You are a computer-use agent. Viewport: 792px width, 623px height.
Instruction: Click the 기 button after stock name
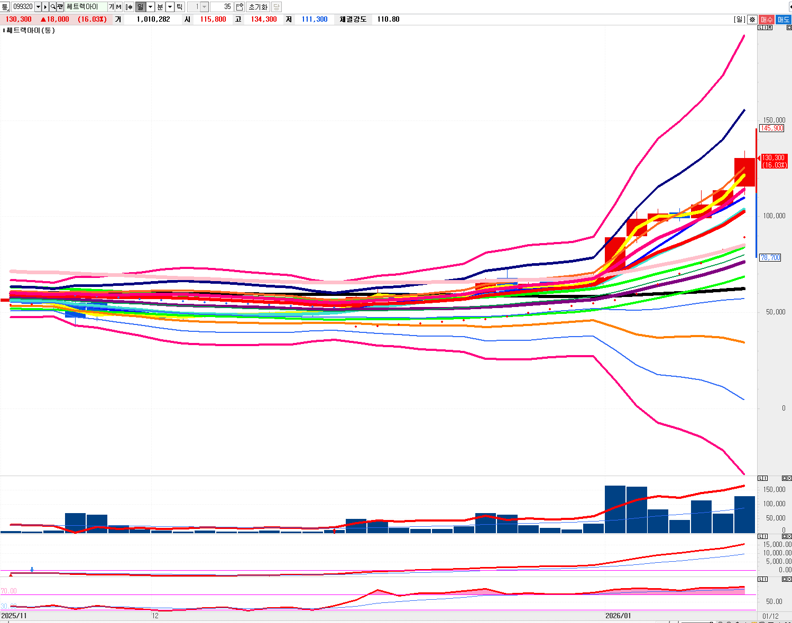point(112,7)
